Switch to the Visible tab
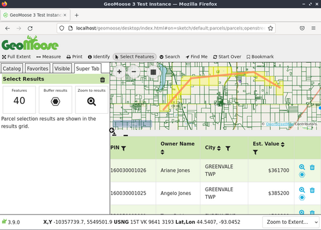This screenshot has height=230, width=321. [62, 69]
